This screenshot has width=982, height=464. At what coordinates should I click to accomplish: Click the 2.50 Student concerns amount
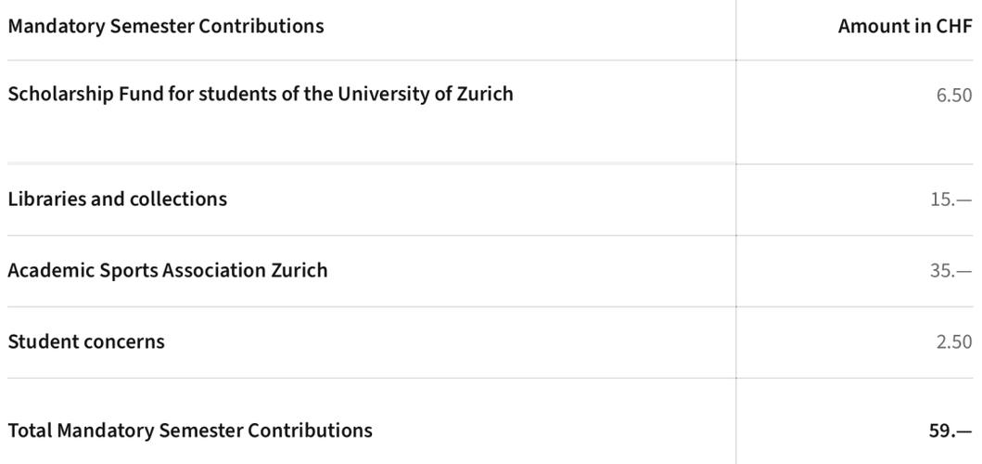[954, 342]
